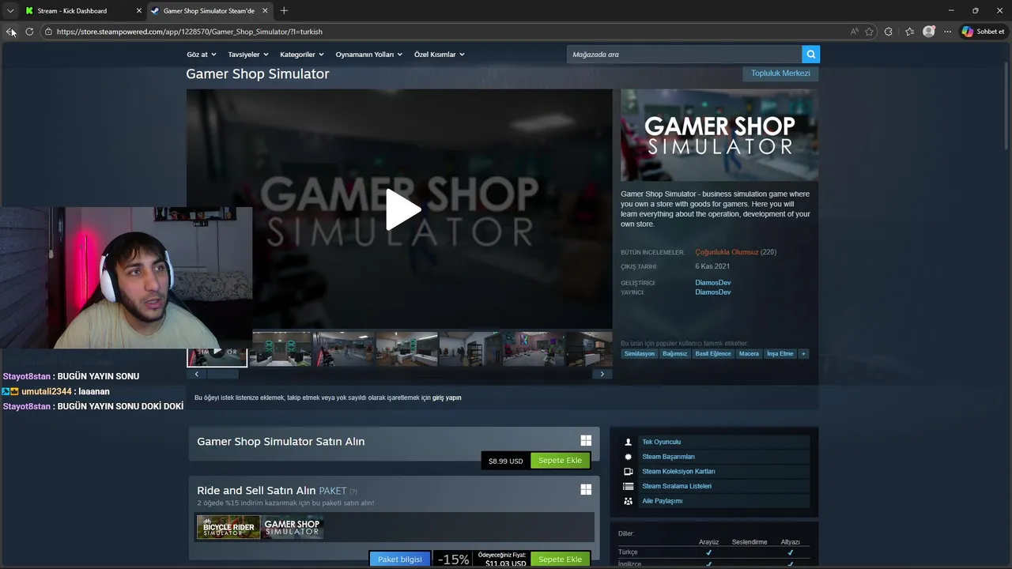This screenshot has width=1012, height=569.
Task: Click the single-player person icon
Action: pyautogui.click(x=629, y=443)
